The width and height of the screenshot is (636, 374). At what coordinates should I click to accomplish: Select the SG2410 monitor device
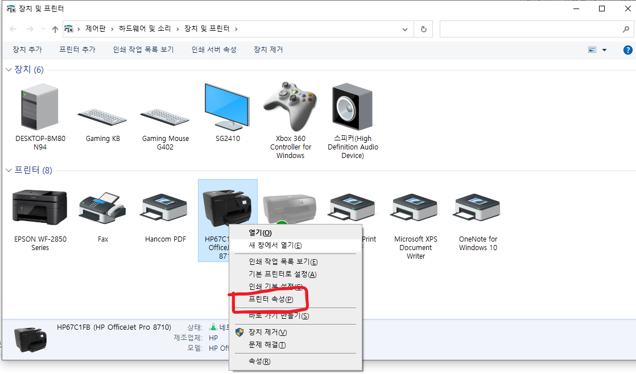tap(227, 106)
